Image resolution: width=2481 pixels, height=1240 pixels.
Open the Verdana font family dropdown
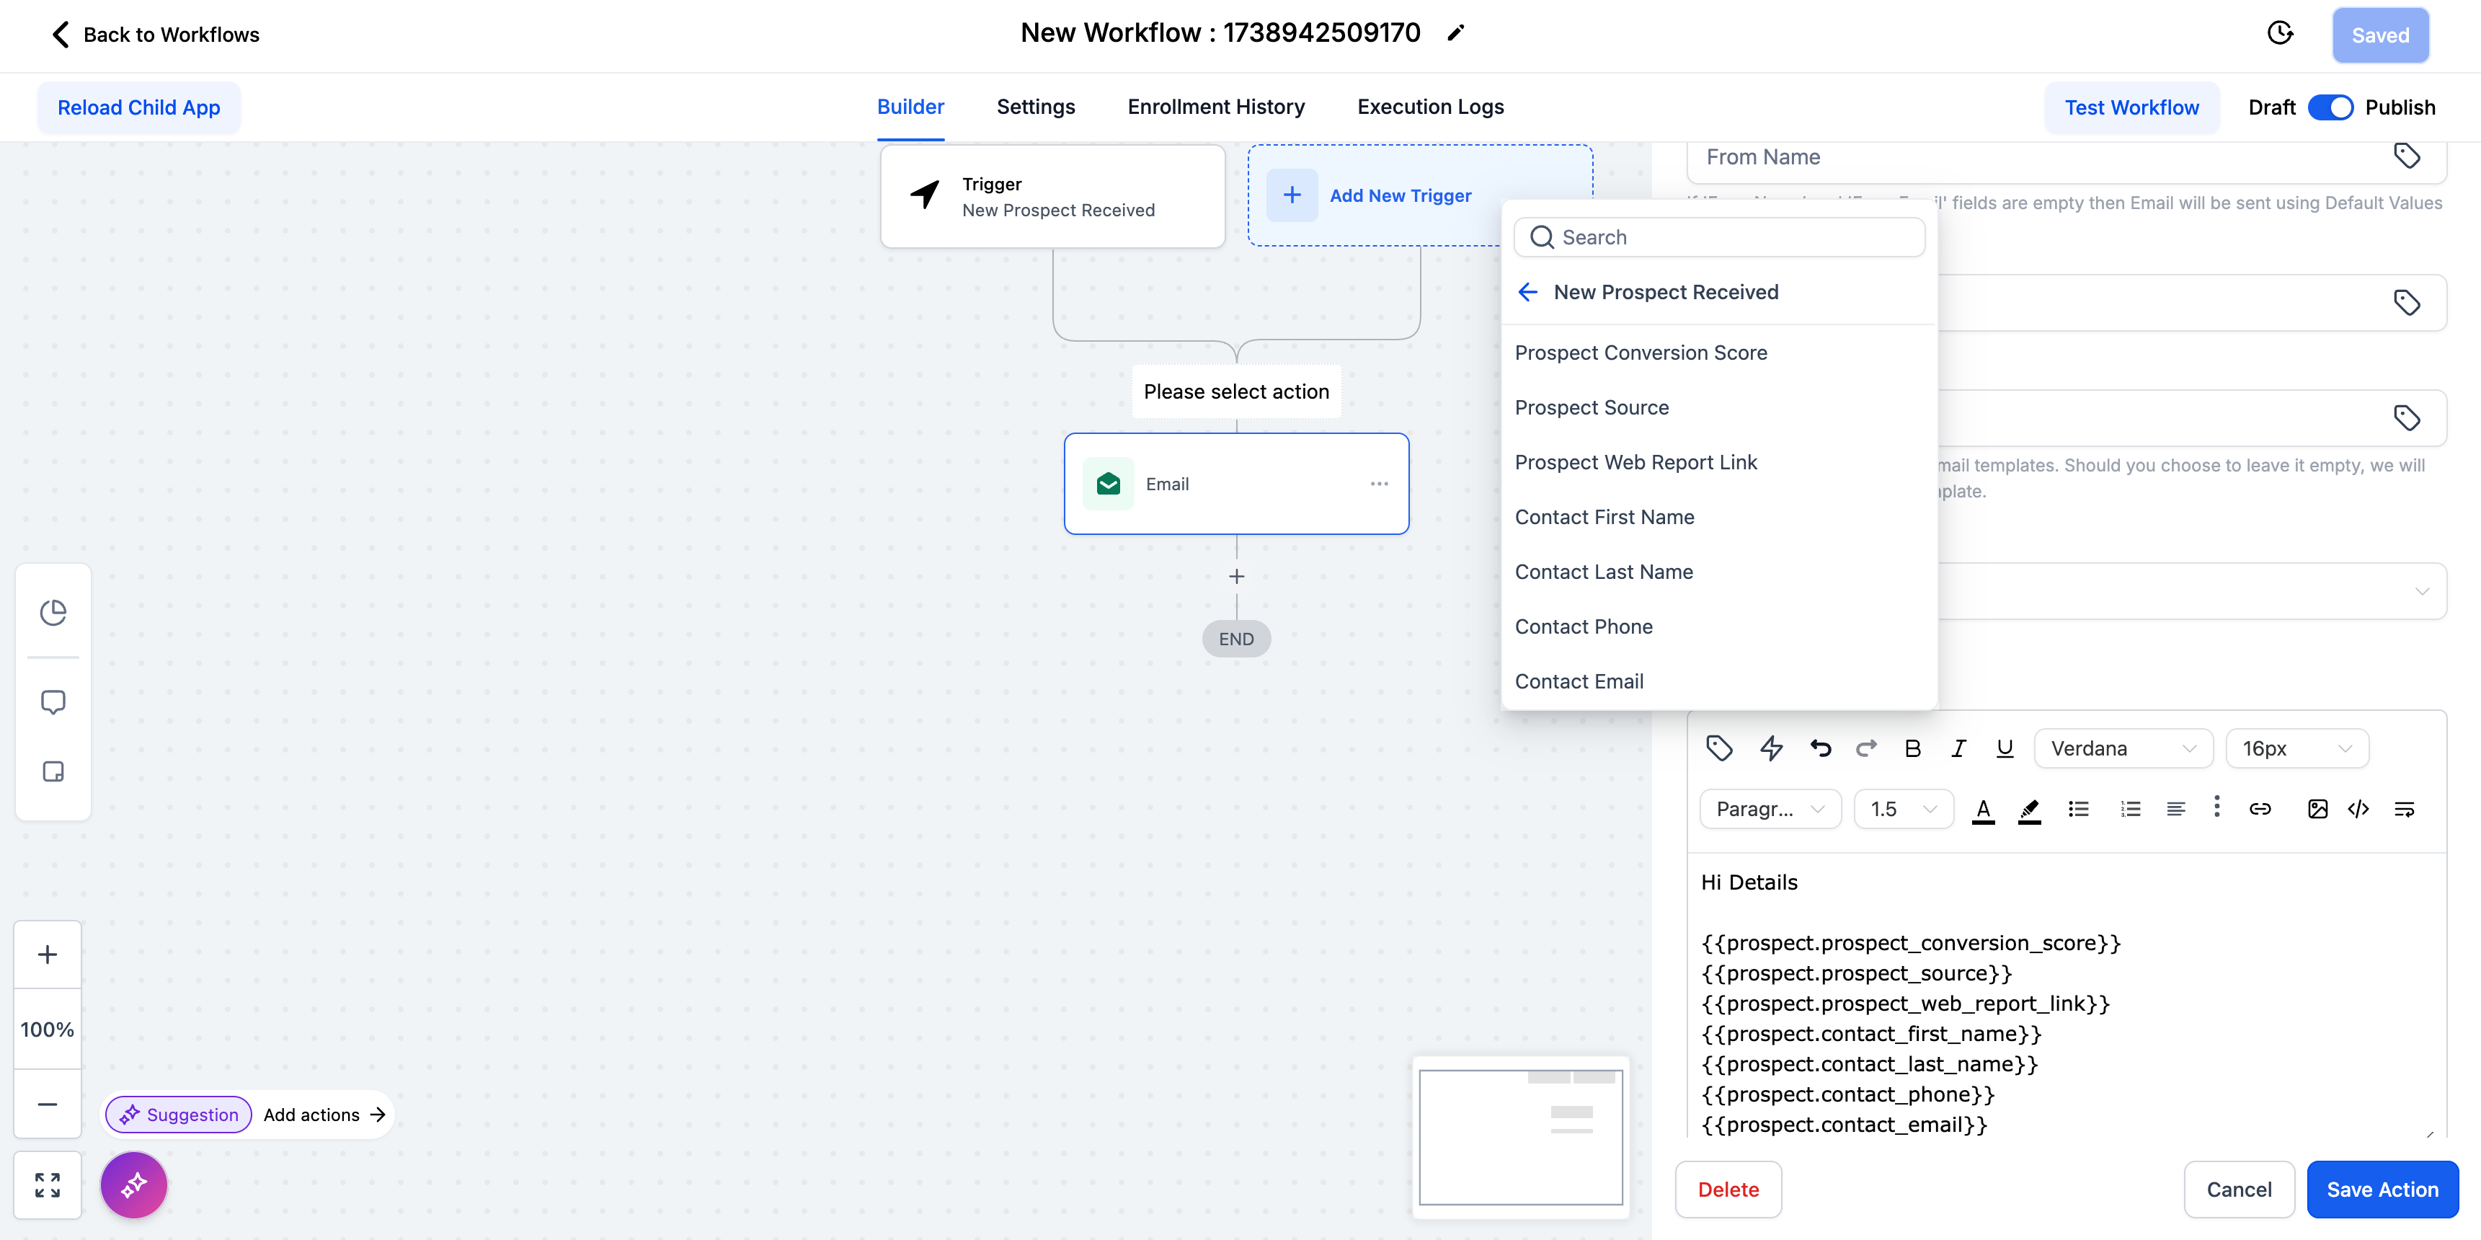2123,748
